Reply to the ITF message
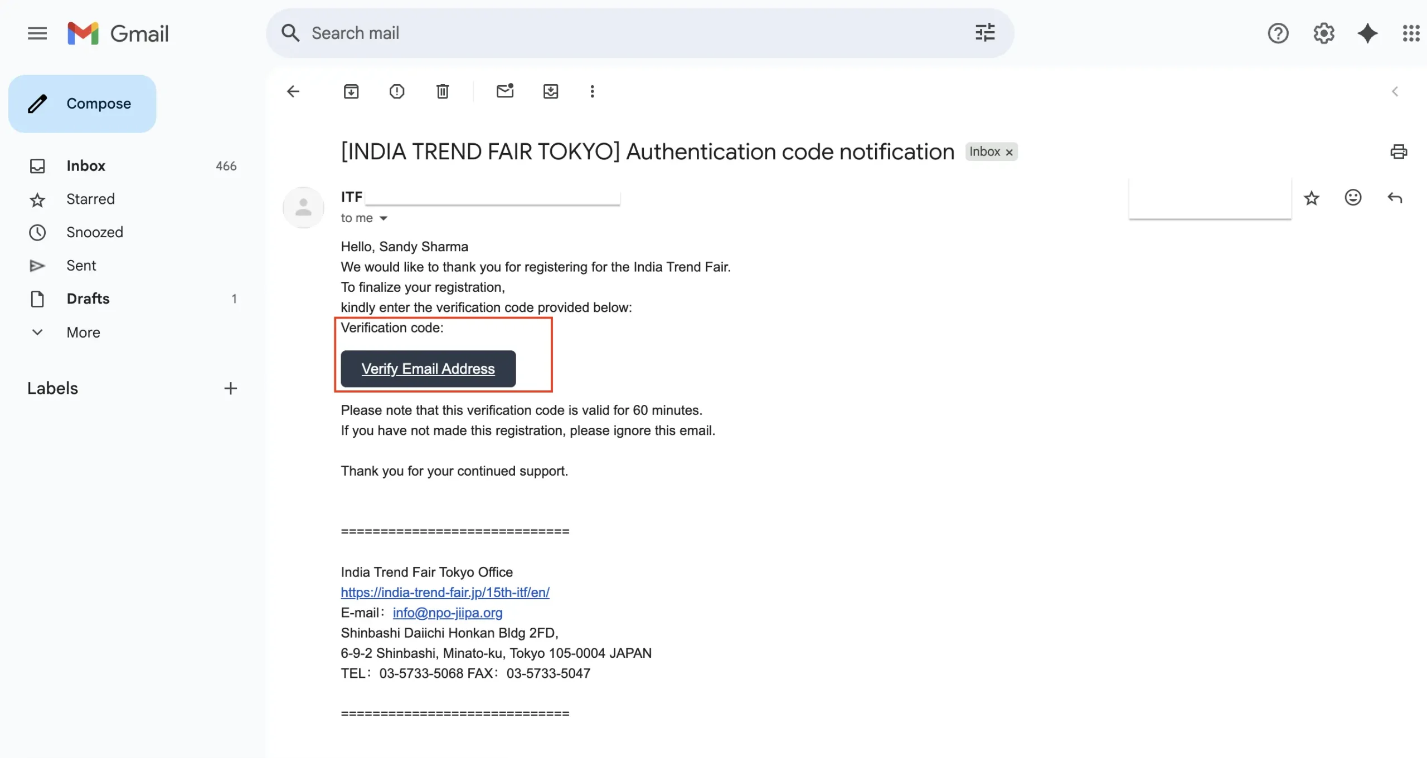The height and width of the screenshot is (758, 1427). tap(1395, 198)
